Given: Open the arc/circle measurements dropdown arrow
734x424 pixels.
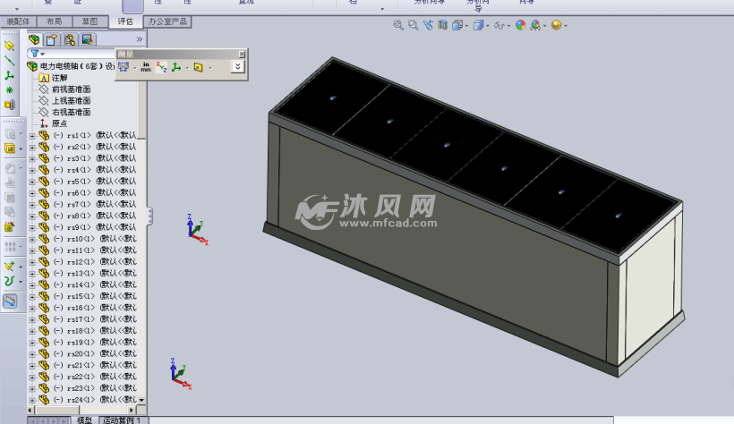Looking at the screenshot, I should [135, 68].
